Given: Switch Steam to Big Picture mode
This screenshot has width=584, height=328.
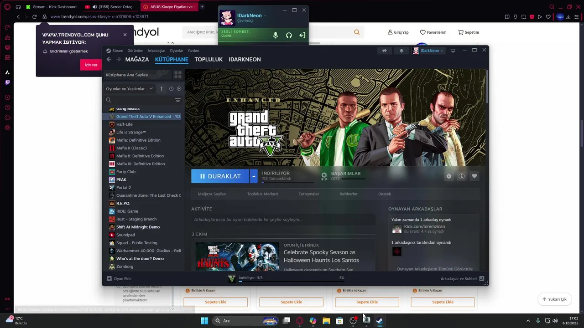Looking at the screenshot, I should (453, 51).
